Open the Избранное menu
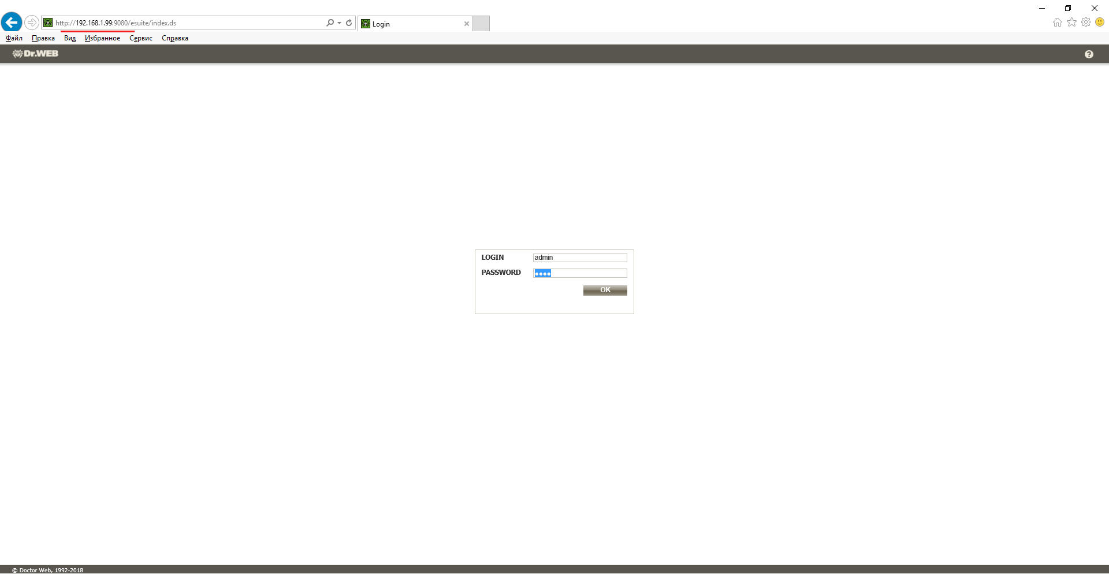The height and width of the screenshot is (574, 1109). click(102, 38)
